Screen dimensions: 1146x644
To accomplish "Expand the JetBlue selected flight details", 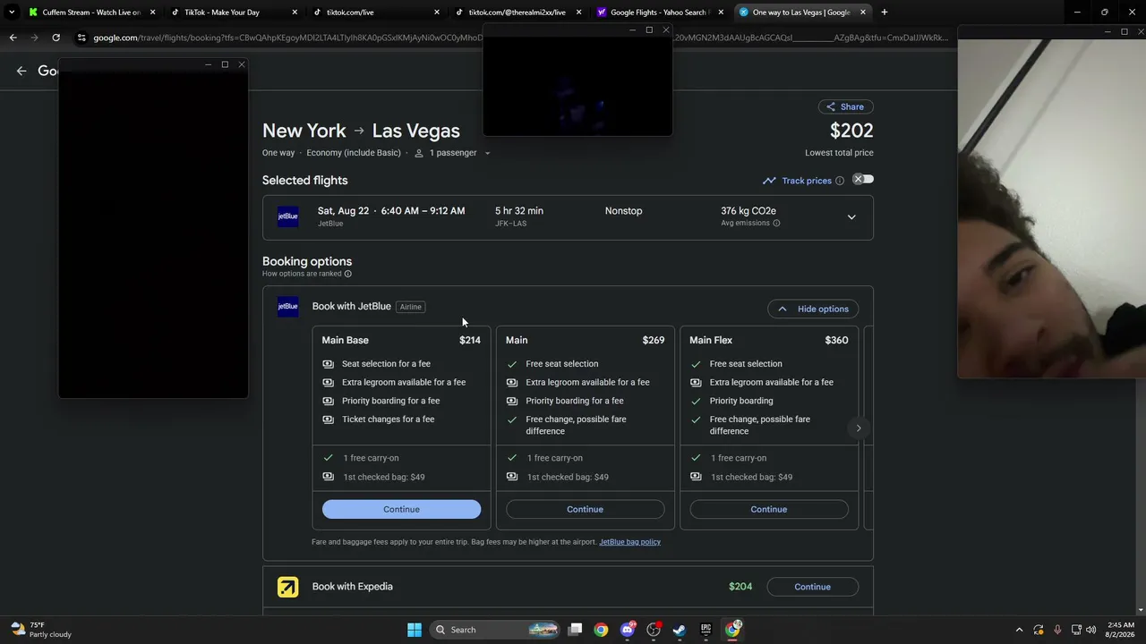I will (x=851, y=217).
